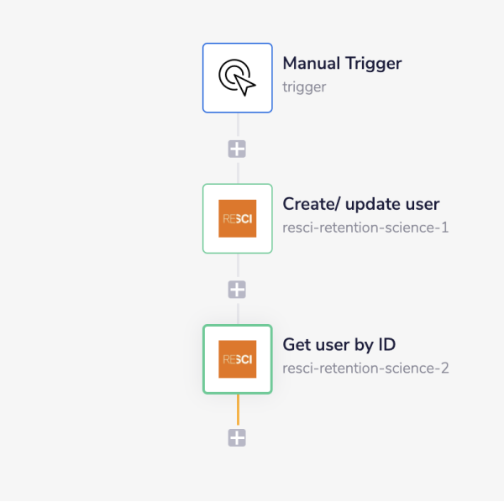
Task: Click connector line directly above Create/ update user node
Action: (238, 171)
